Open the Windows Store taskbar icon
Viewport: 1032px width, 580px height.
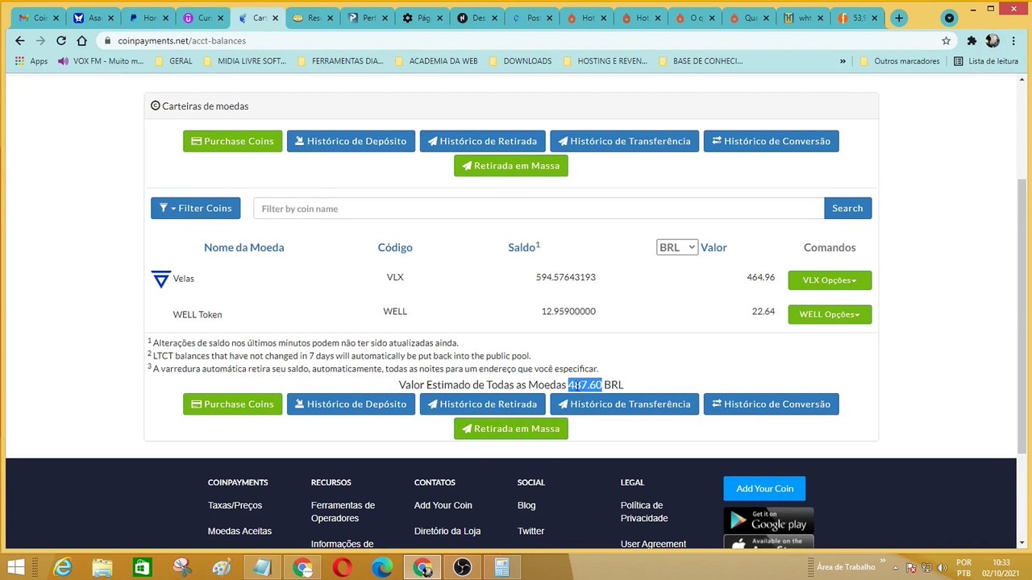pyautogui.click(x=143, y=567)
